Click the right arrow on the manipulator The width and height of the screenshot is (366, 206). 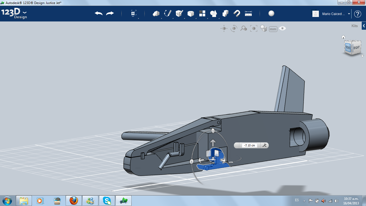coord(223,160)
